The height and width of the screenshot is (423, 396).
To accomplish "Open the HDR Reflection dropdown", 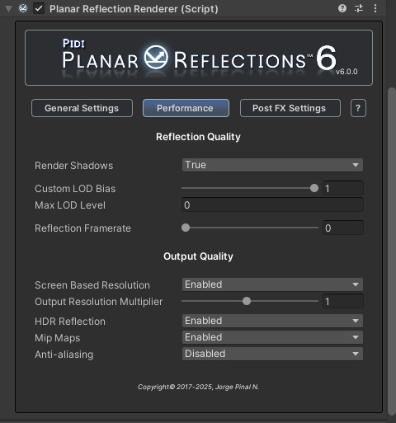I will [272, 321].
